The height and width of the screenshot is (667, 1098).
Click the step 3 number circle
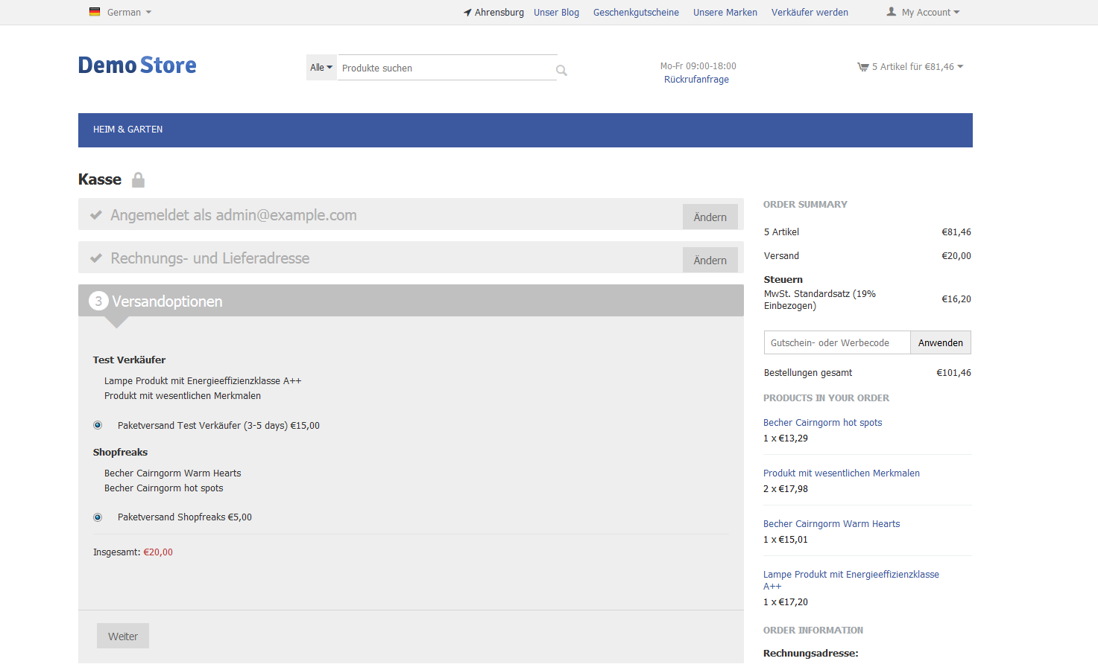[98, 301]
